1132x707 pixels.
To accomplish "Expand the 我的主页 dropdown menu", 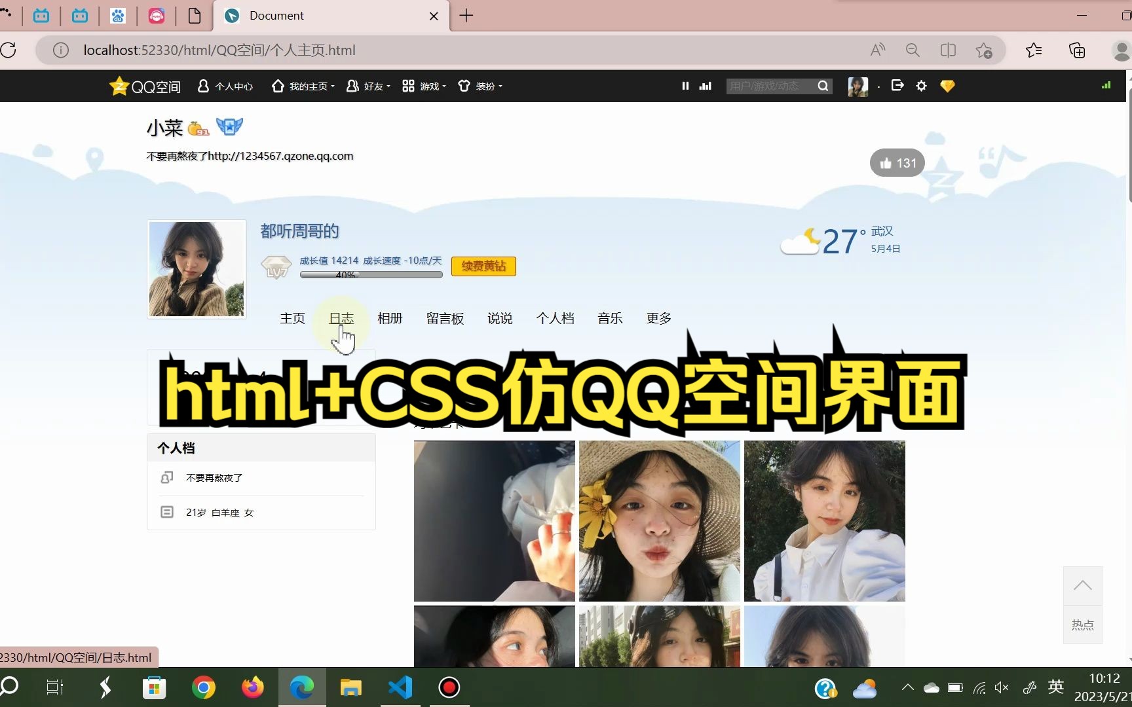I will (303, 86).
